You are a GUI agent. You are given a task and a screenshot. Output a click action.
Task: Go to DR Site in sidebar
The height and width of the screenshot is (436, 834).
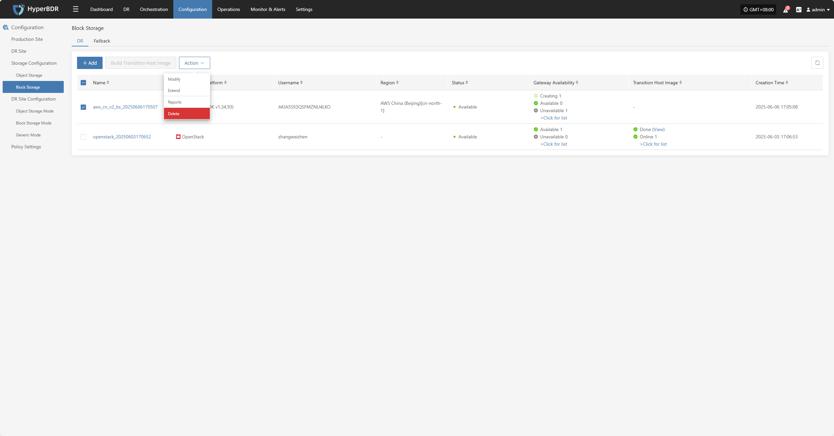pyautogui.click(x=19, y=51)
